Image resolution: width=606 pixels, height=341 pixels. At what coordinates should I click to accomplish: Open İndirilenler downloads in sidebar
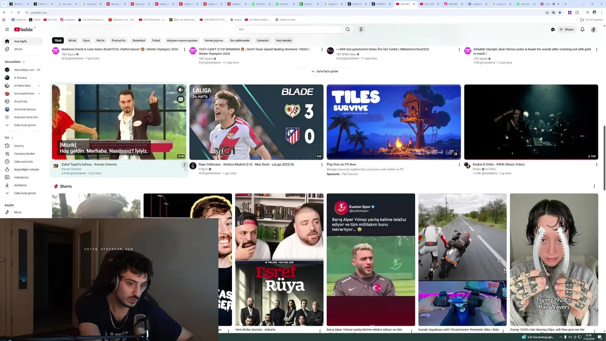click(23, 185)
